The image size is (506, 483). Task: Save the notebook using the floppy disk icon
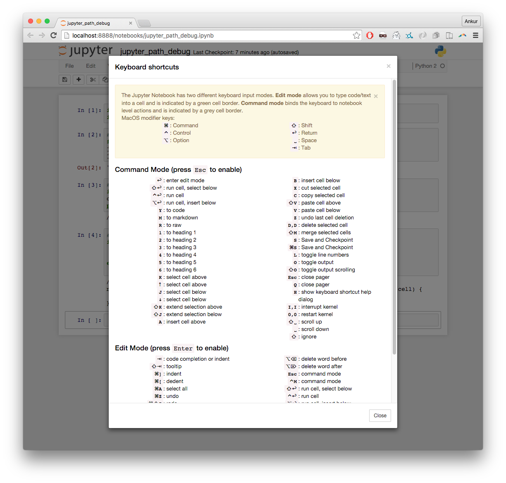coord(64,79)
